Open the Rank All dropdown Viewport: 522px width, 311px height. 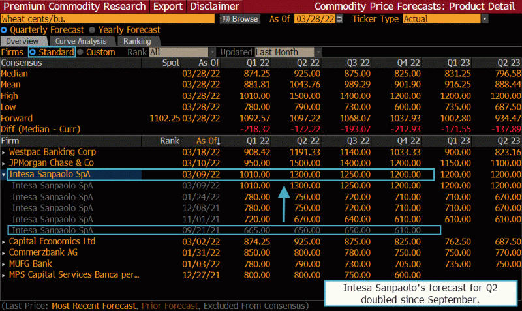[212, 52]
